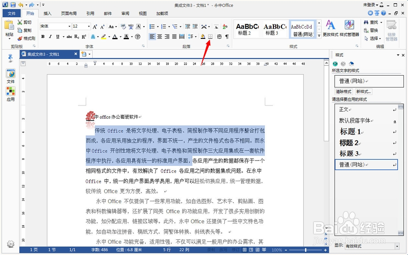Toggle subscript R₂ formatting
The height and width of the screenshot is (255, 408).
77,36
